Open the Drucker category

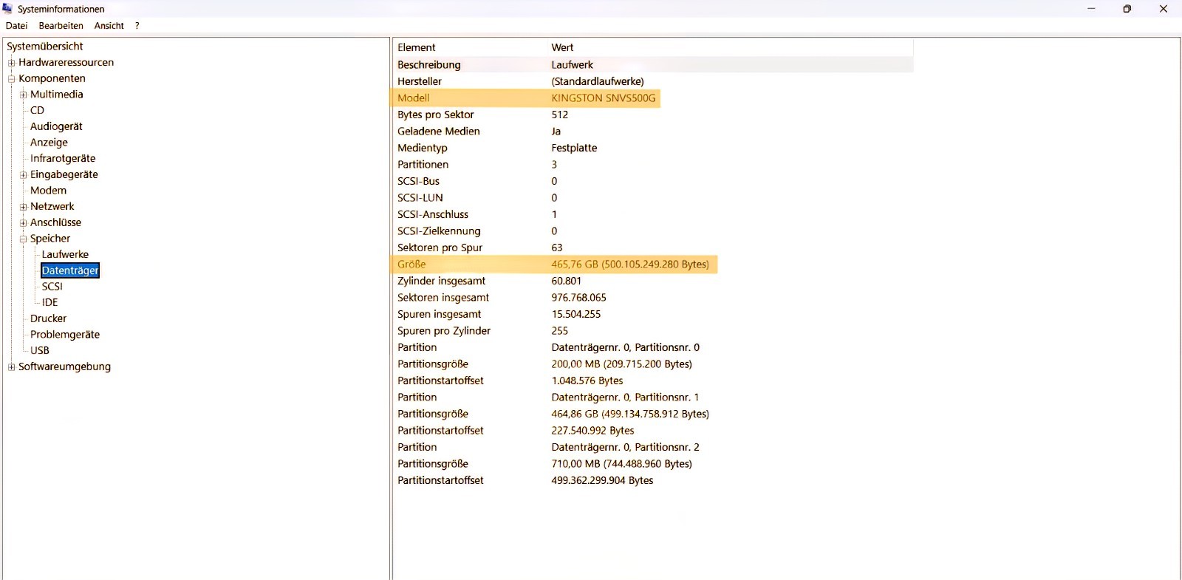click(48, 318)
